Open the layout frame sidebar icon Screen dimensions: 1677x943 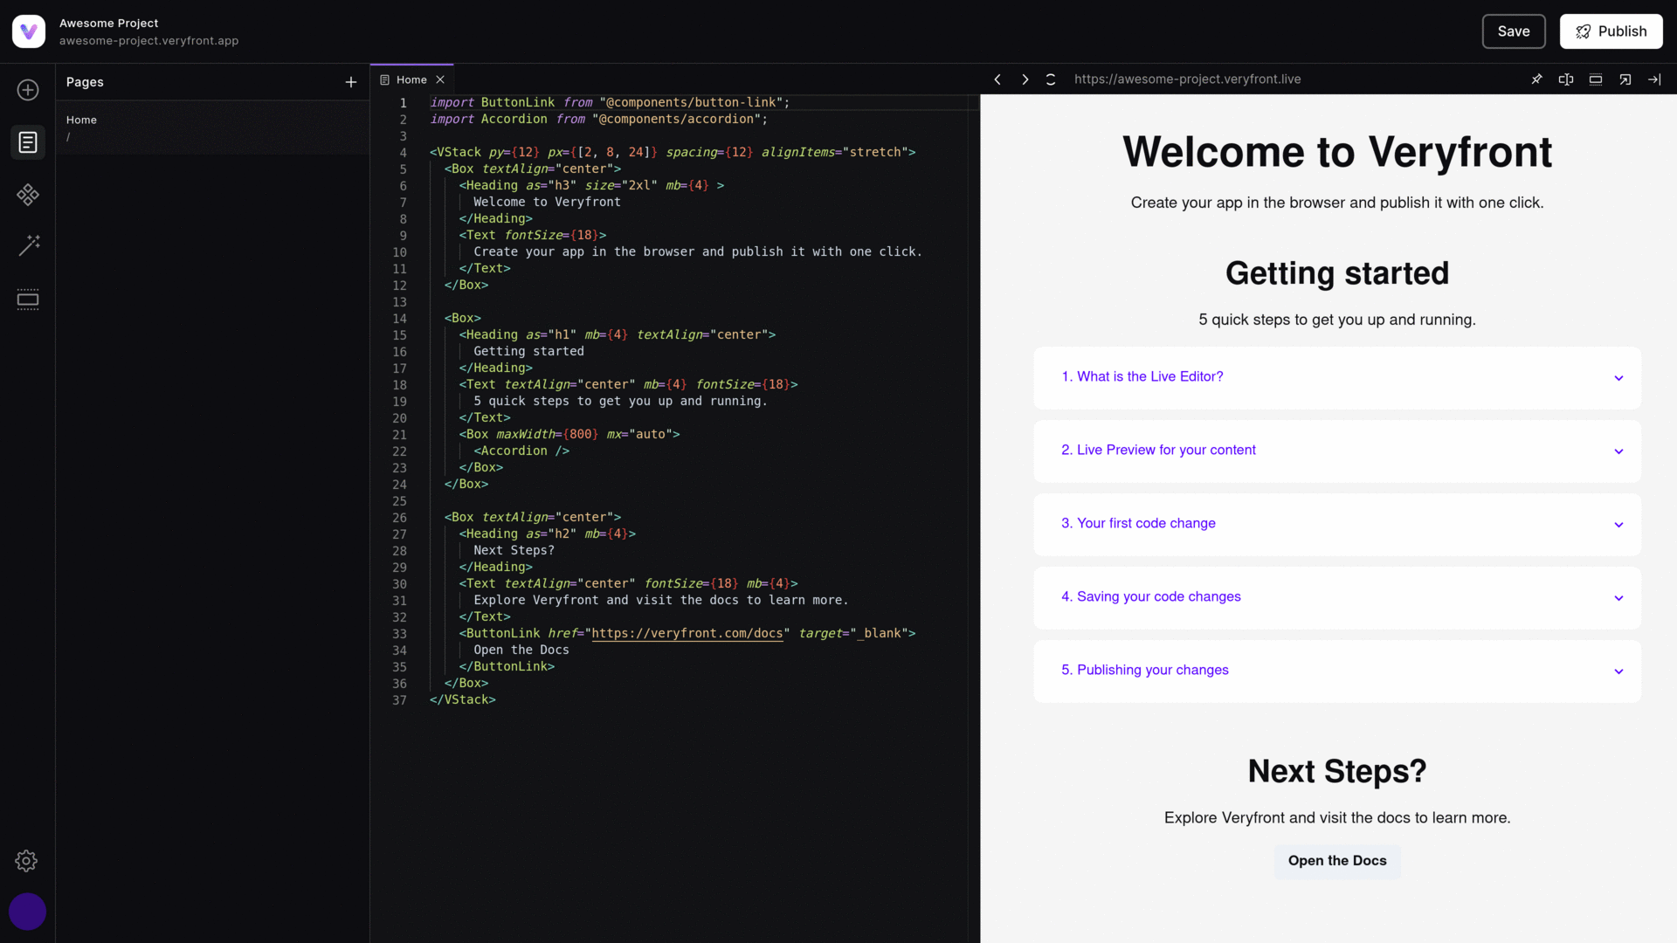(28, 299)
